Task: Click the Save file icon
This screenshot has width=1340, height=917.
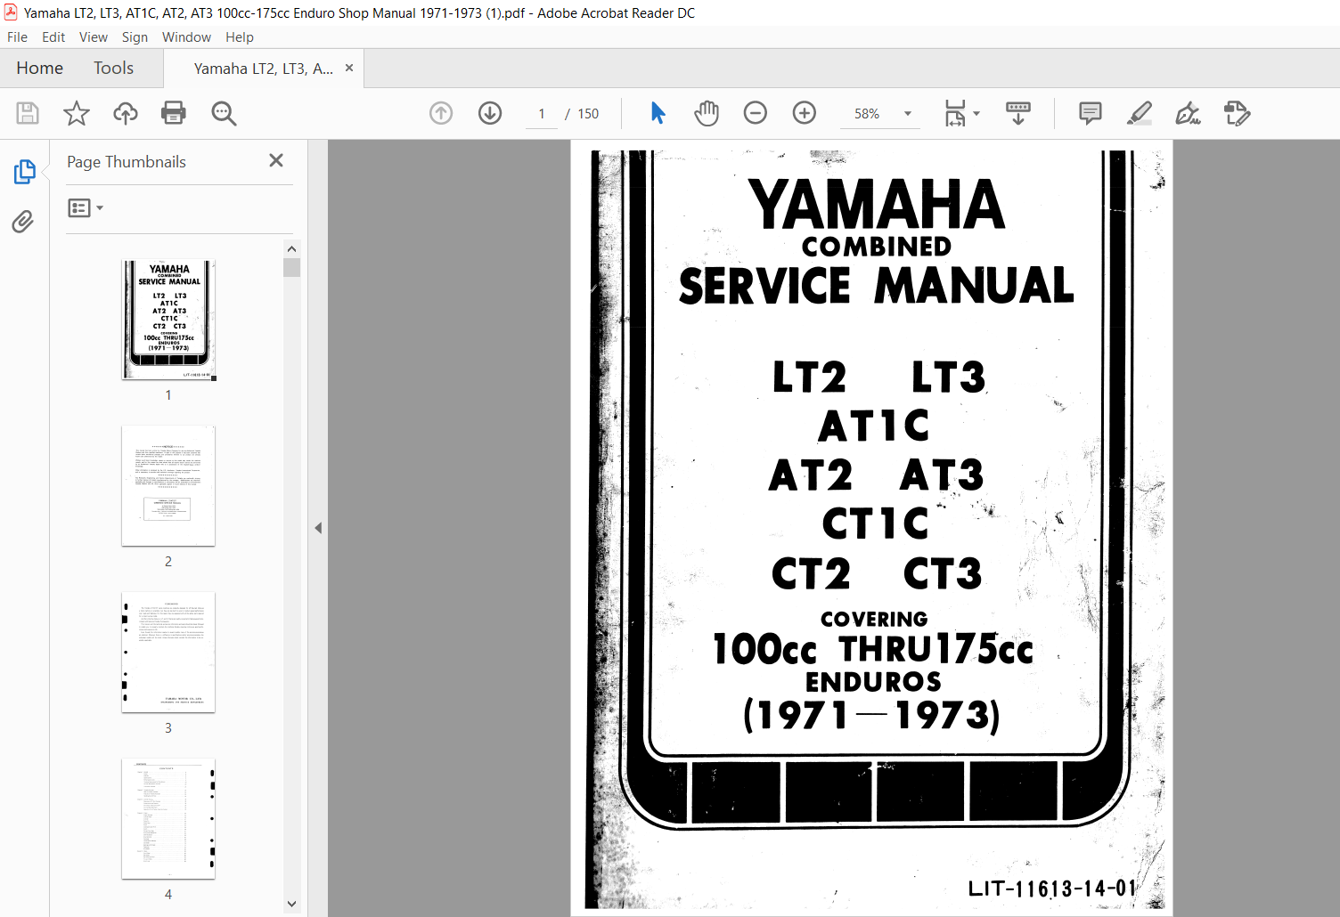Action: pos(28,113)
